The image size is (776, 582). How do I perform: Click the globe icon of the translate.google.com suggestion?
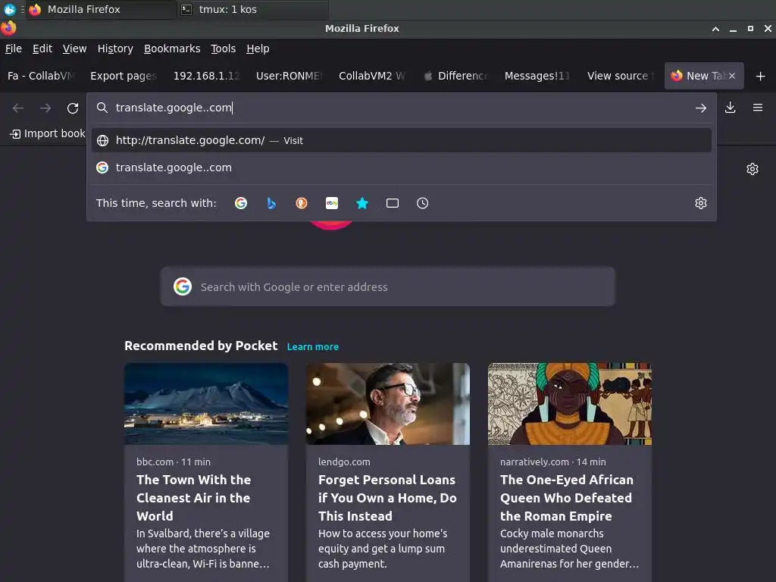tap(102, 140)
